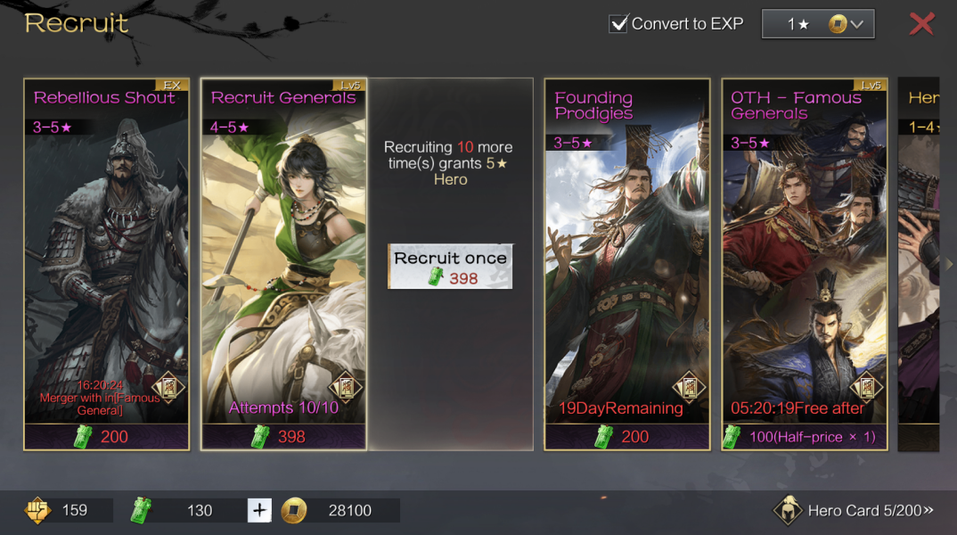The image size is (957, 535).
Task: Uncheck the Convert to EXP checkbox
Action: coord(618,24)
